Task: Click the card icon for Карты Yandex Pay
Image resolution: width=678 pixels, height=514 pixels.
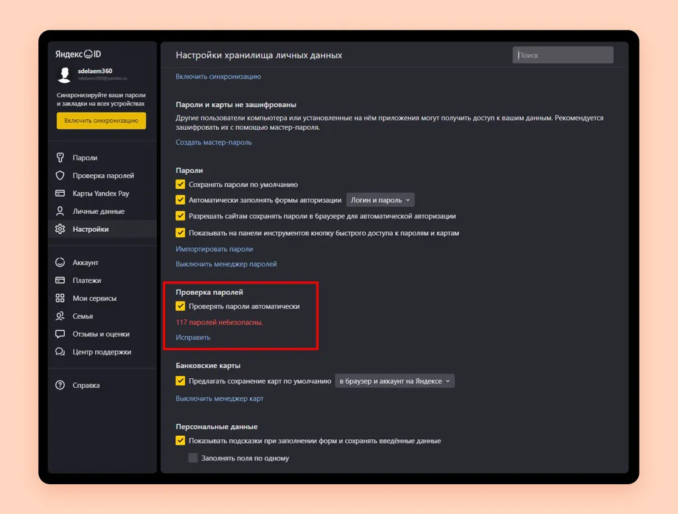Action: [60, 193]
